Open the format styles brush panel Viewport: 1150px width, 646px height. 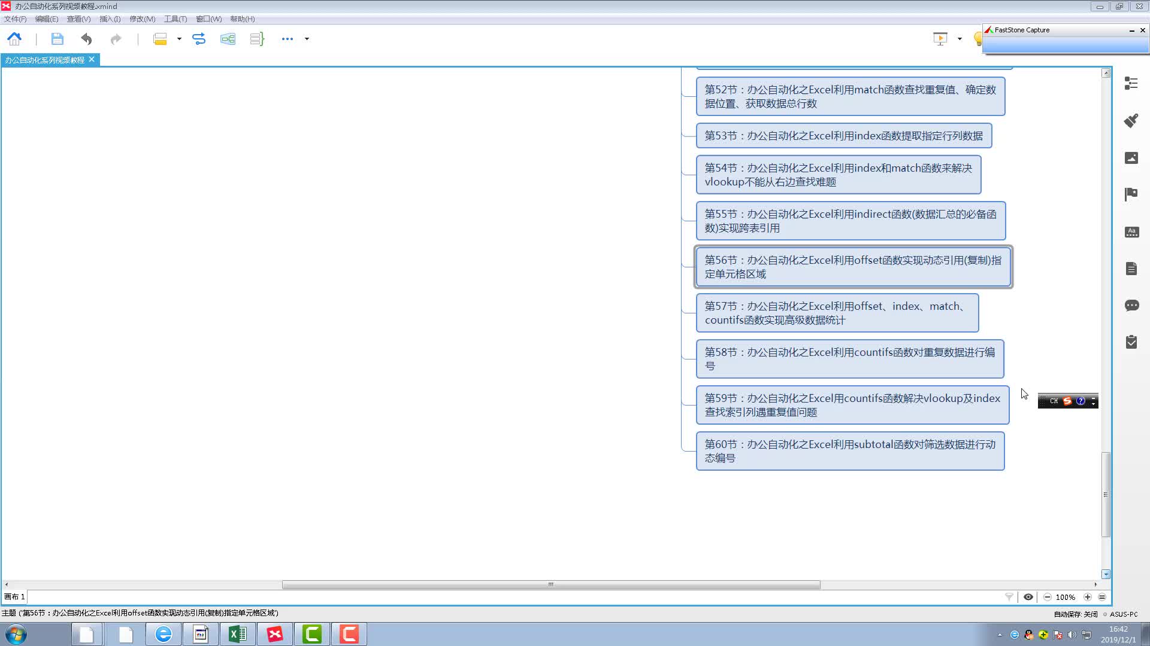click(1131, 120)
